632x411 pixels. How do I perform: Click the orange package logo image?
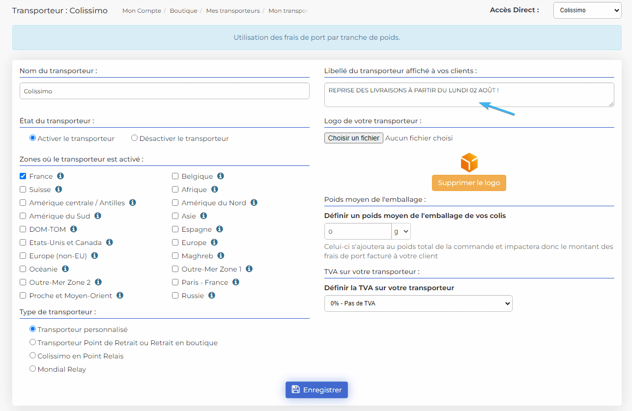point(469,163)
